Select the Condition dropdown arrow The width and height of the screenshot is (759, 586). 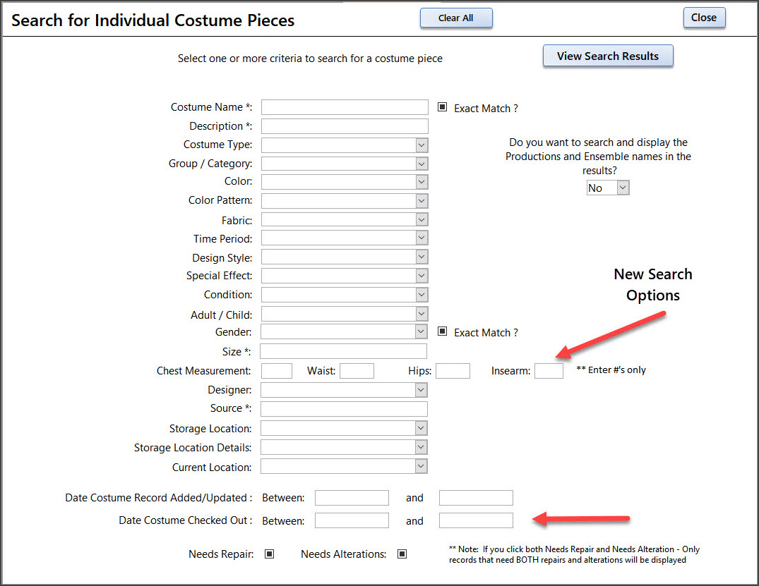[422, 295]
